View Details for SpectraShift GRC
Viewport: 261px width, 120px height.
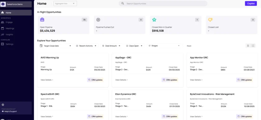[47, 117]
